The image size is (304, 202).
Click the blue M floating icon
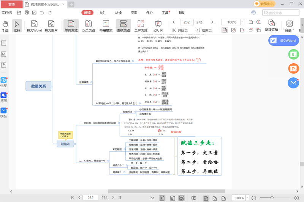coord(293,83)
